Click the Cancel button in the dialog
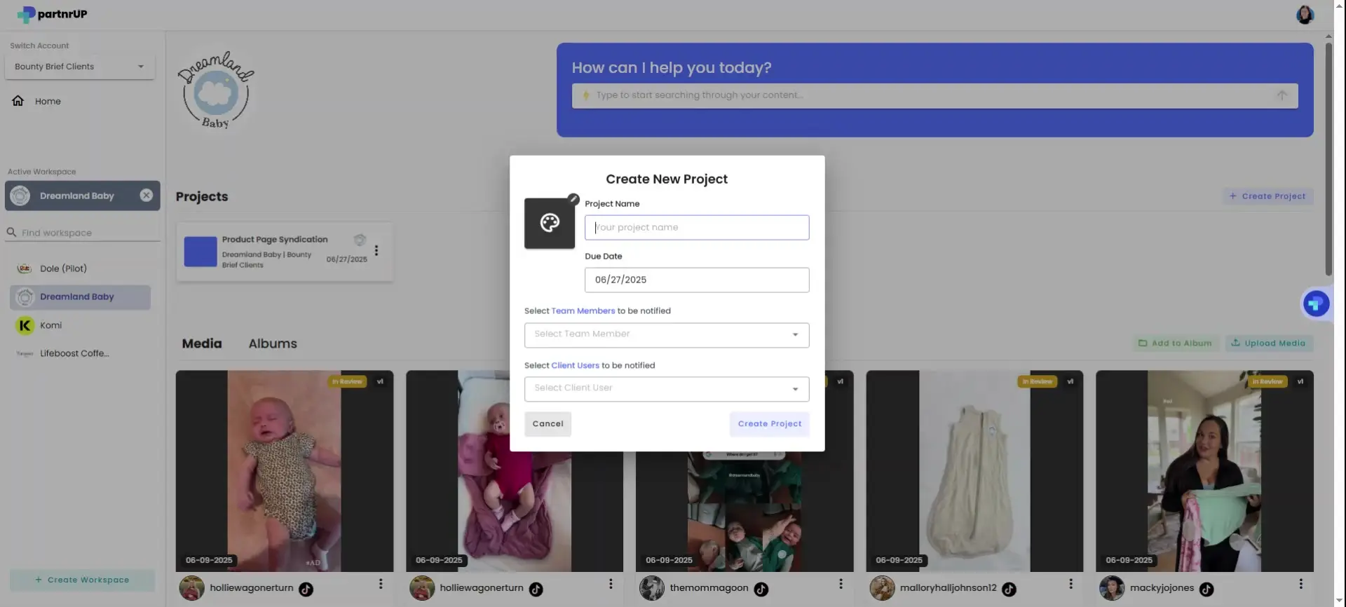This screenshot has width=1346, height=607. pyautogui.click(x=548, y=424)
